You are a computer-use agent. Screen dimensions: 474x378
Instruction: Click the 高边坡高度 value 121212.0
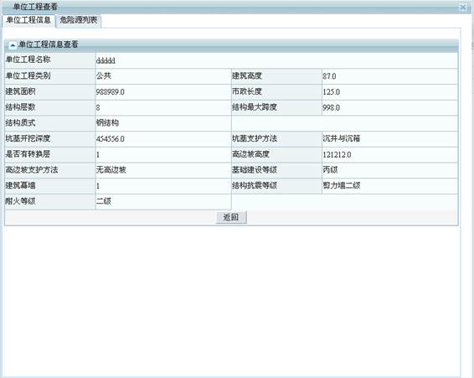pos(337,155)
